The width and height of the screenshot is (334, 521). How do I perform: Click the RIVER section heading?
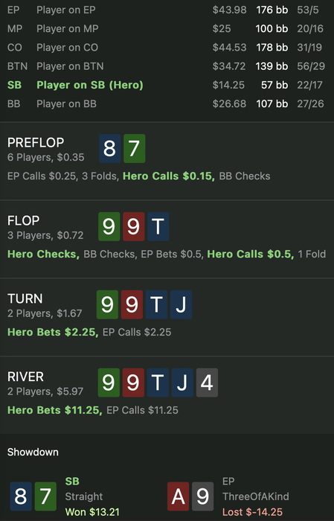pyautogui.click(x=25, y=377)
